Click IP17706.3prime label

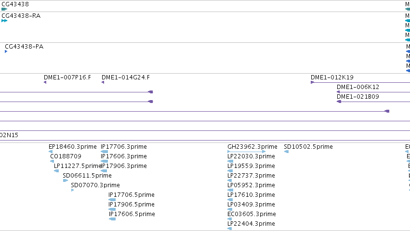pos(124,147)
